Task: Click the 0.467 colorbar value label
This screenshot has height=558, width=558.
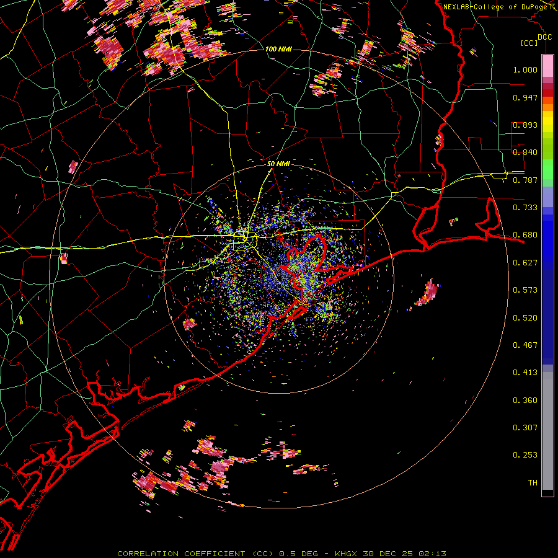Action: [525, 345]
